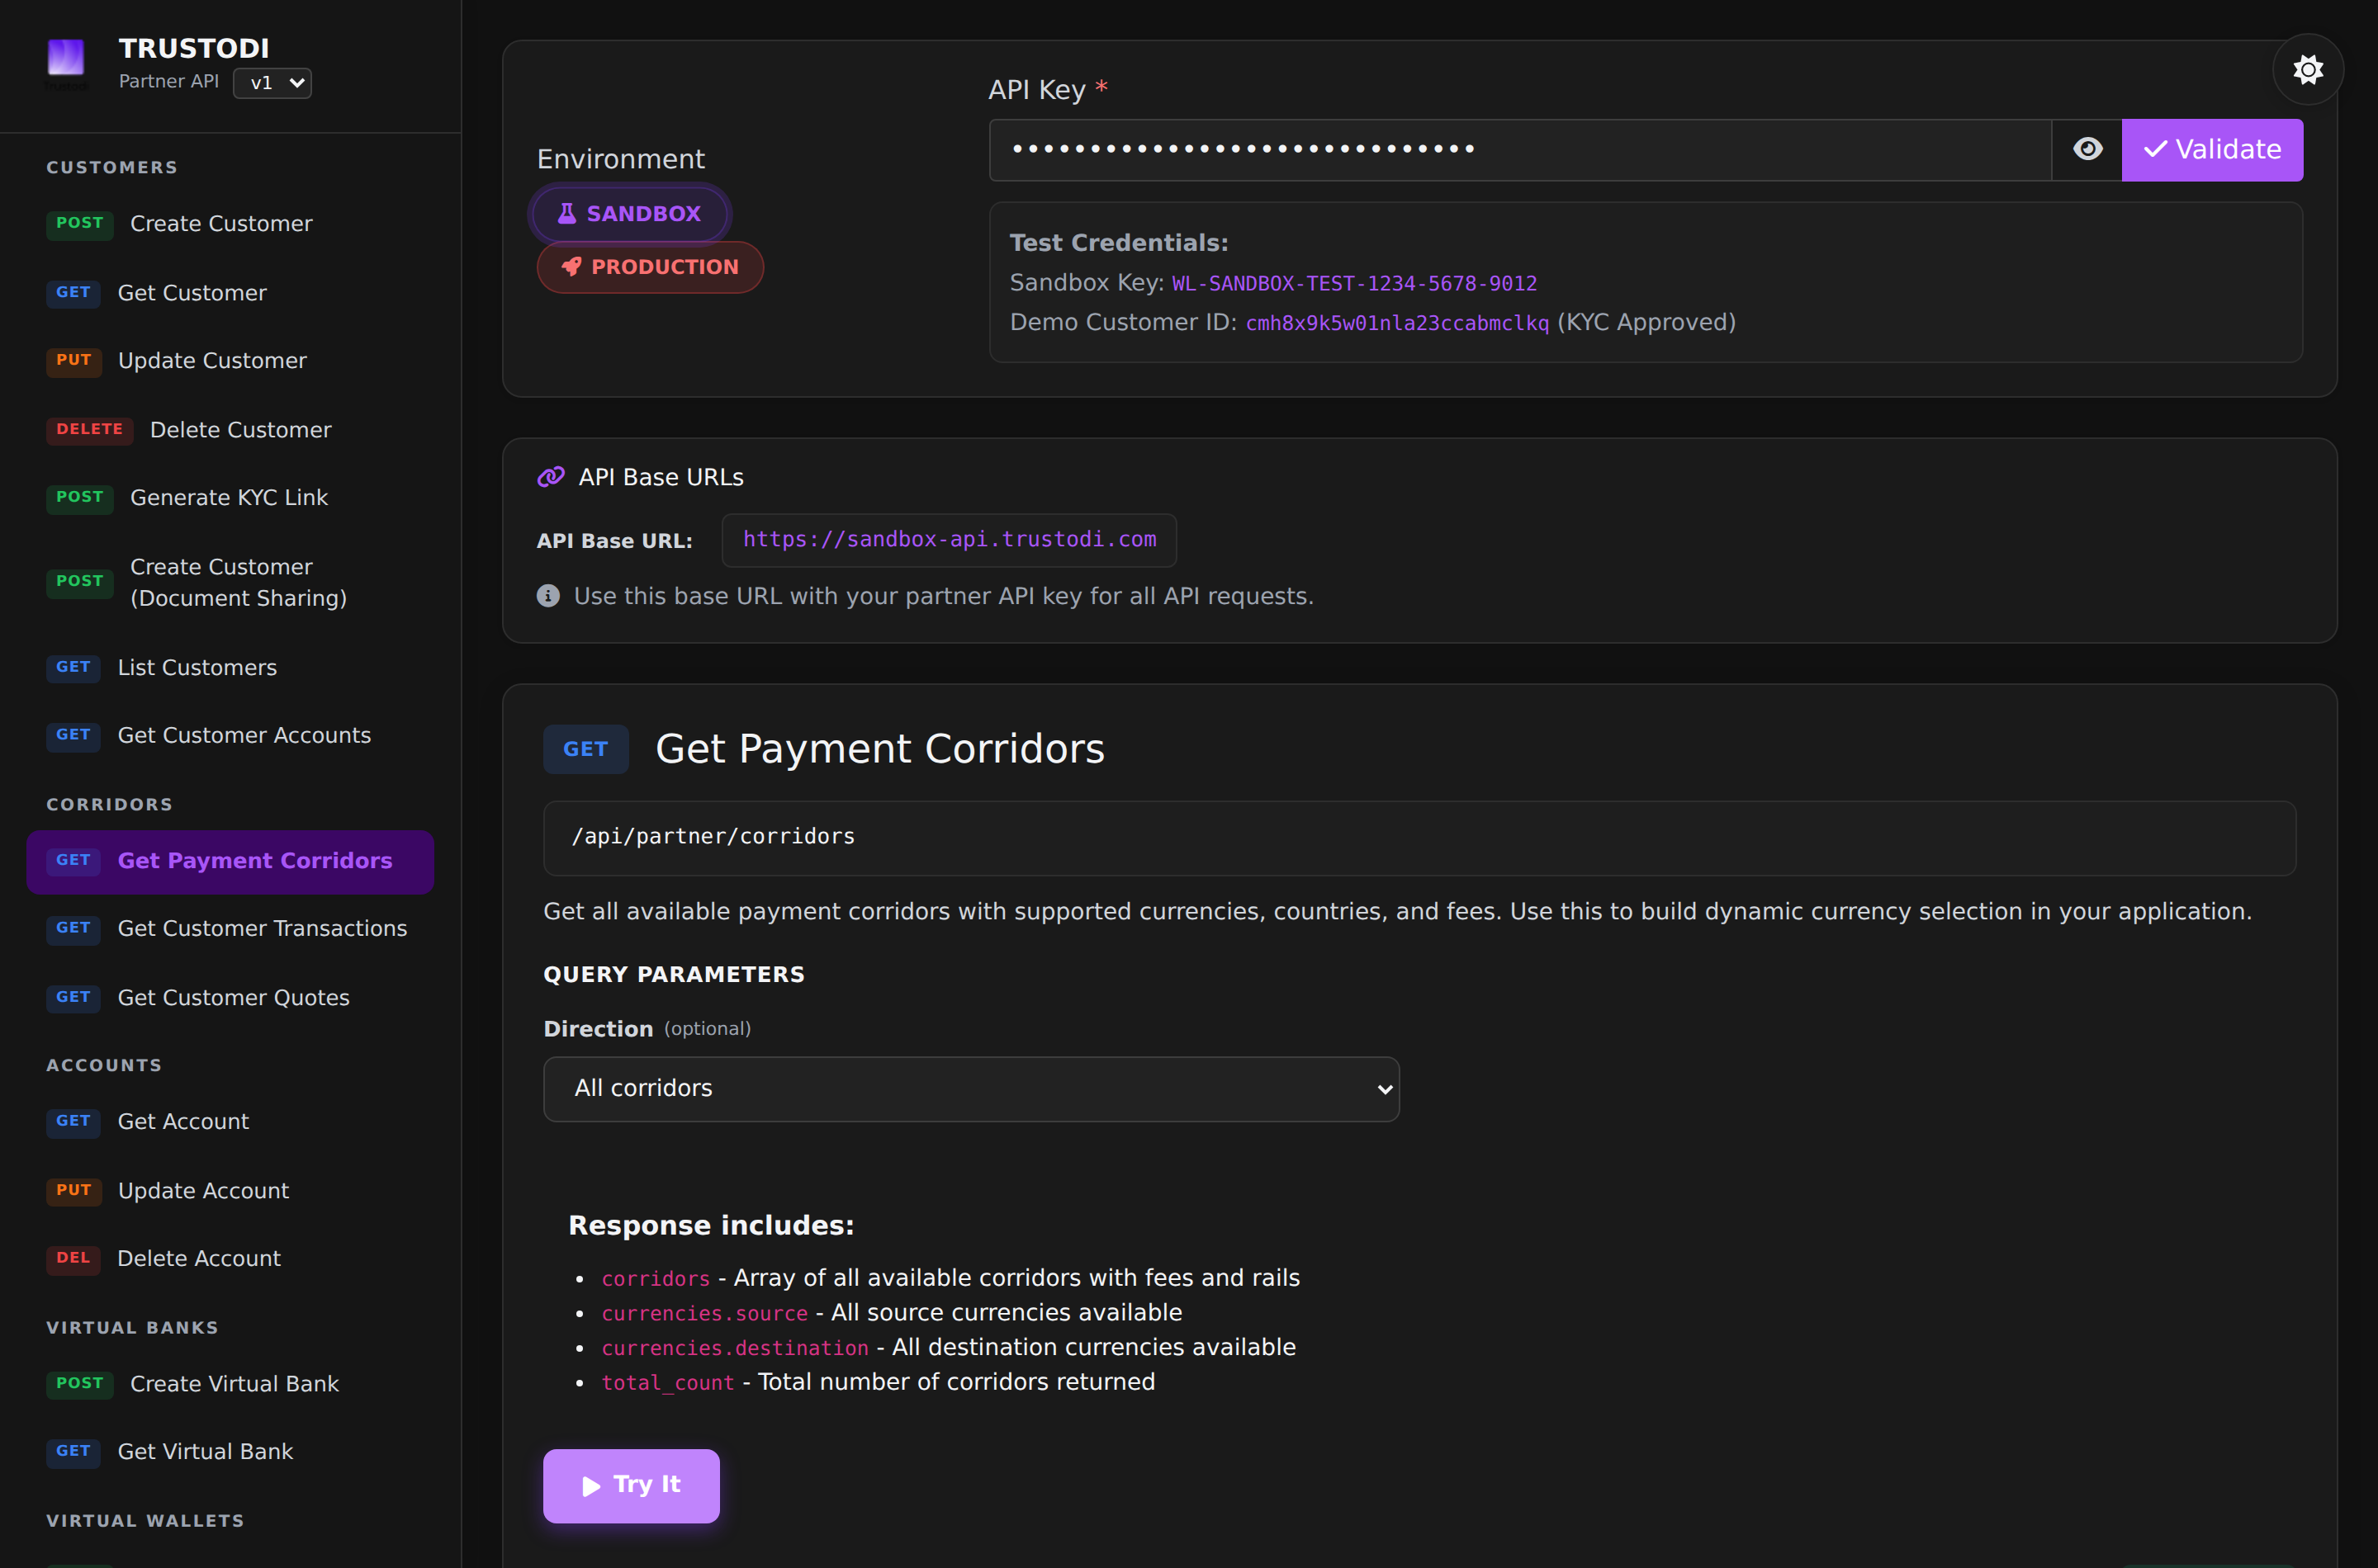Viewport: 2378px width, 1568px height.
Task: Click the currencies.destination code term
Action: click(734, 1349)
